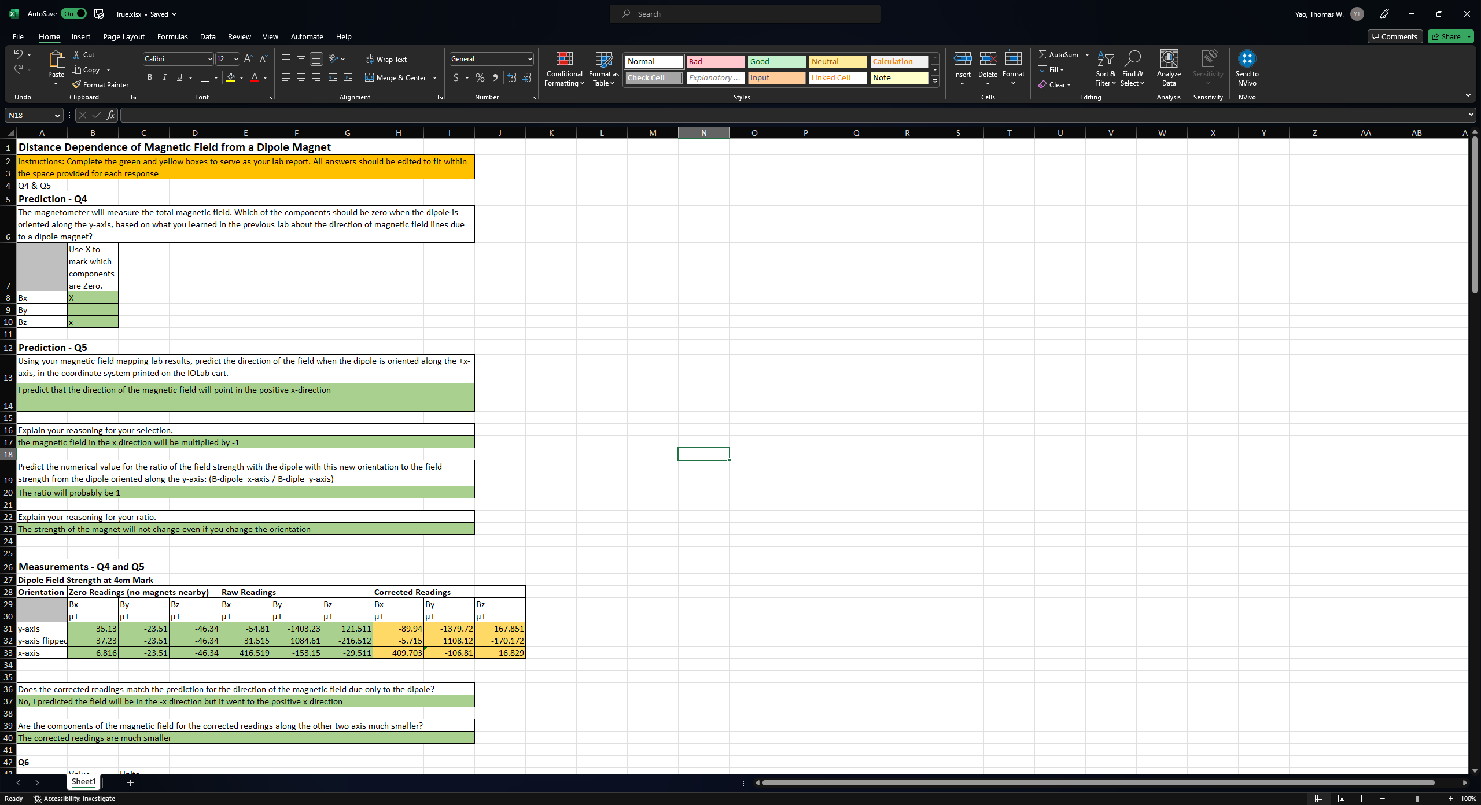1481x805 pixels.
Task: Switch to the Page Layout tab
Action: [x=124, y=36]
